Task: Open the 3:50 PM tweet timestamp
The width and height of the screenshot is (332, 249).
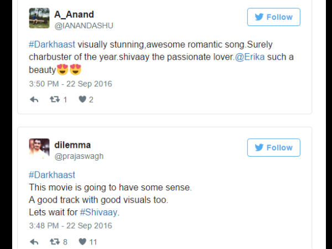Action: (70, 84)
